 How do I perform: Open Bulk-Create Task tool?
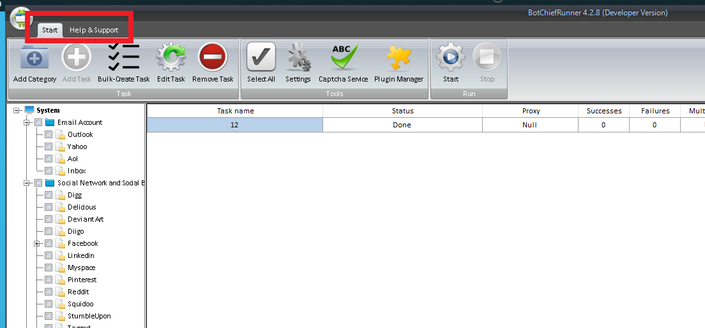coord(123,58)
